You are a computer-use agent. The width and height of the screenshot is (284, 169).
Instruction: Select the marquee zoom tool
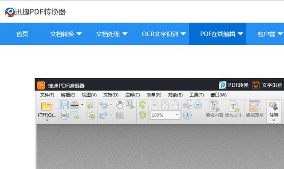point(187,105)
